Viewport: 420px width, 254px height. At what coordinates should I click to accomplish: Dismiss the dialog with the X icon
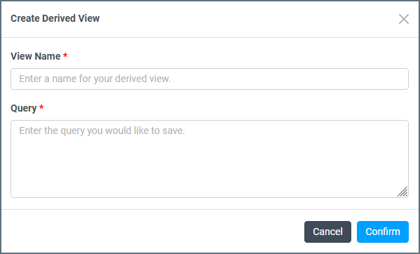pos(403,19)
